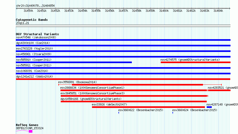Select the nsv458961 blue variant bar
Screen dimensions: 238x134
pyautogui.click(x=123, y=57)
